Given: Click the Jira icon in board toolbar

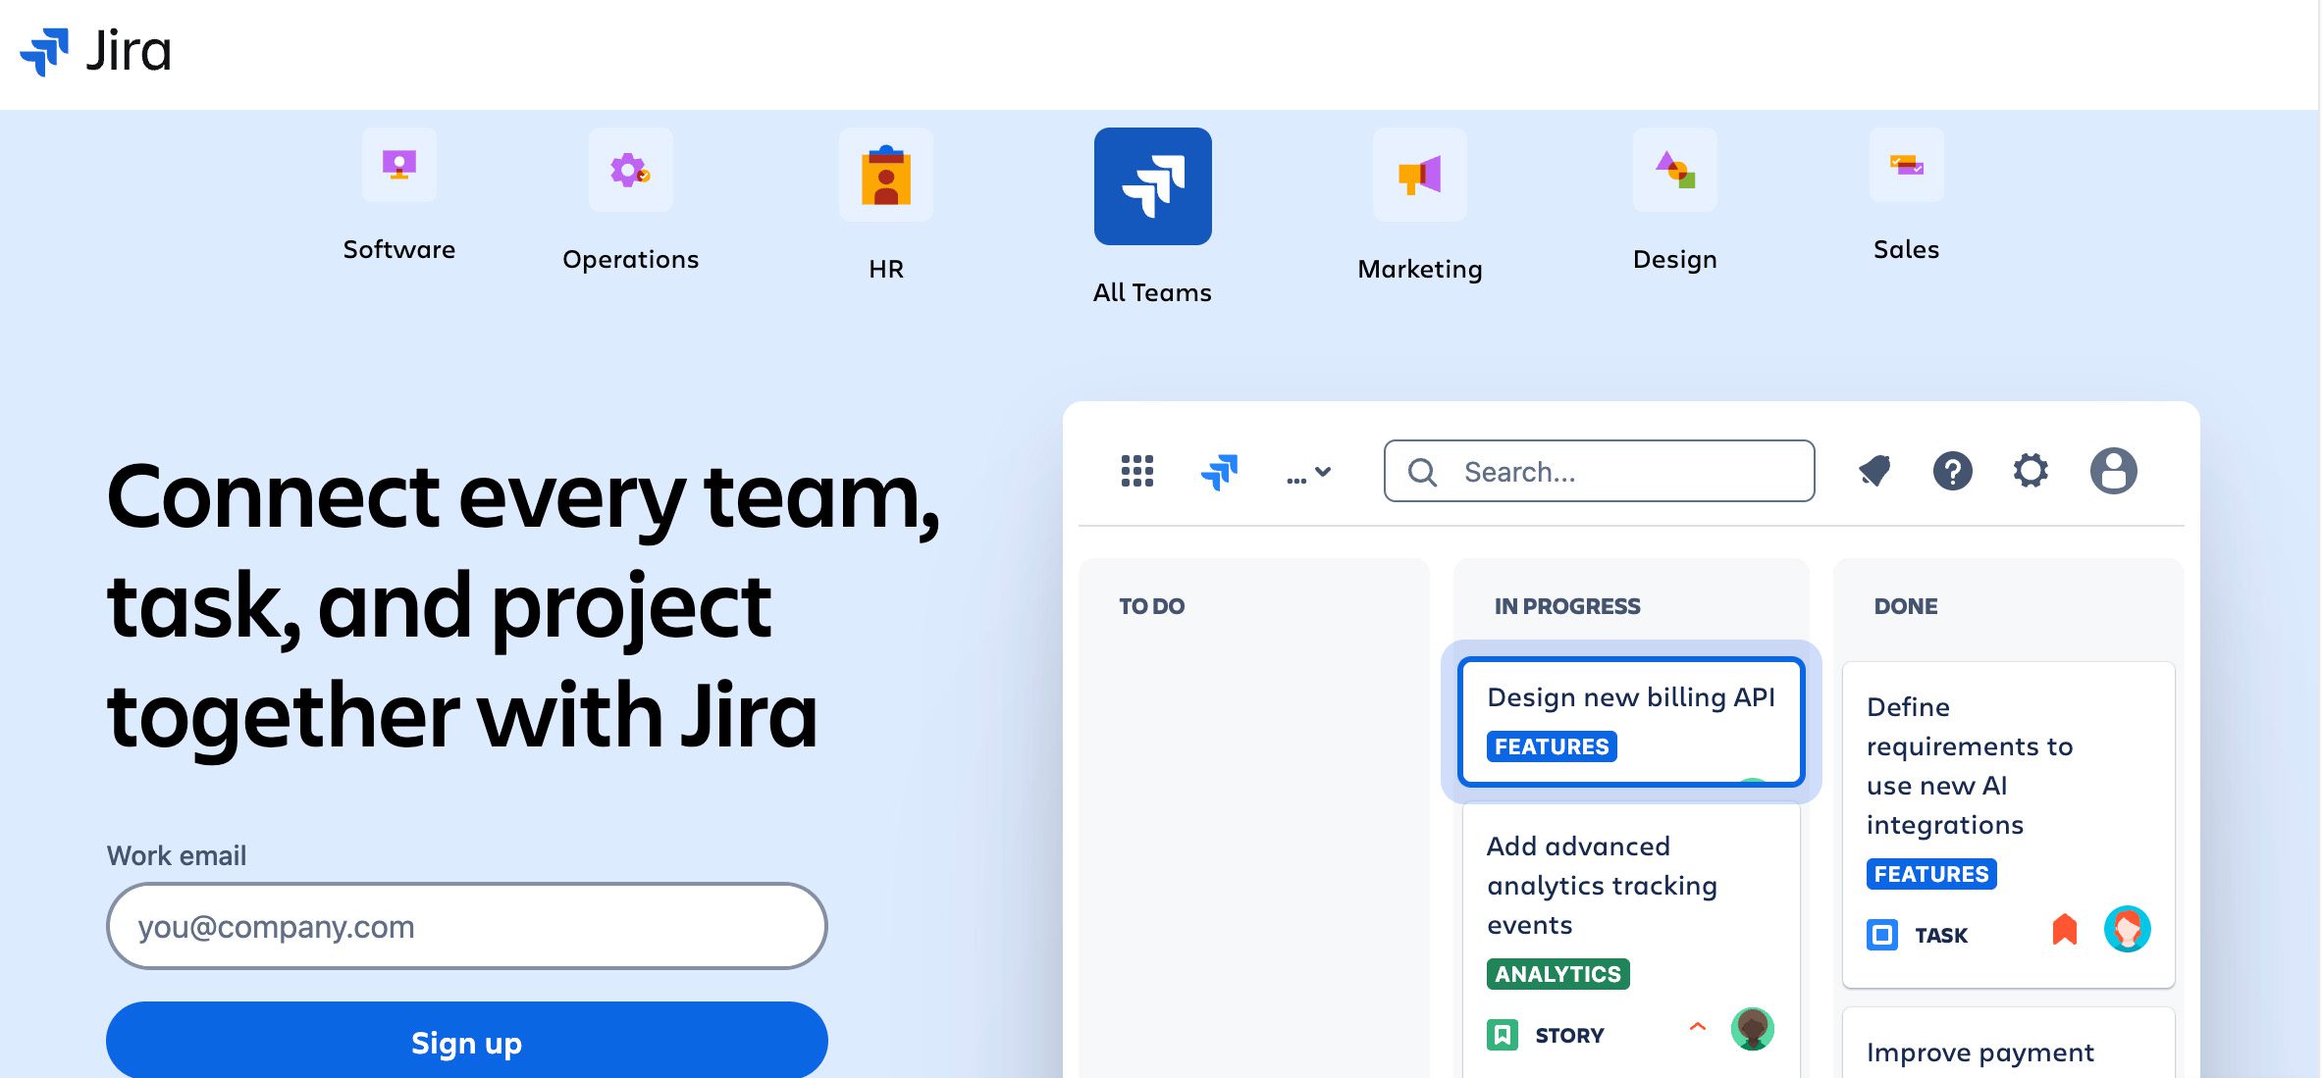Looking at the screenshot, I should (1220, 472).
